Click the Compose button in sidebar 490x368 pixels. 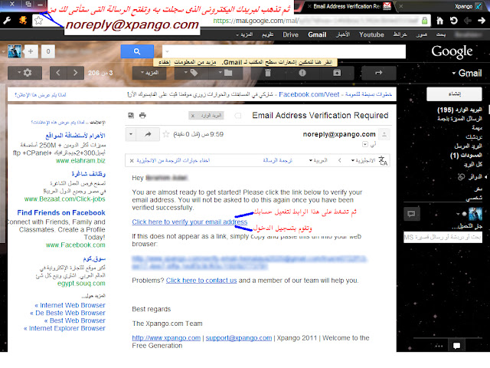tap(454, 94)
